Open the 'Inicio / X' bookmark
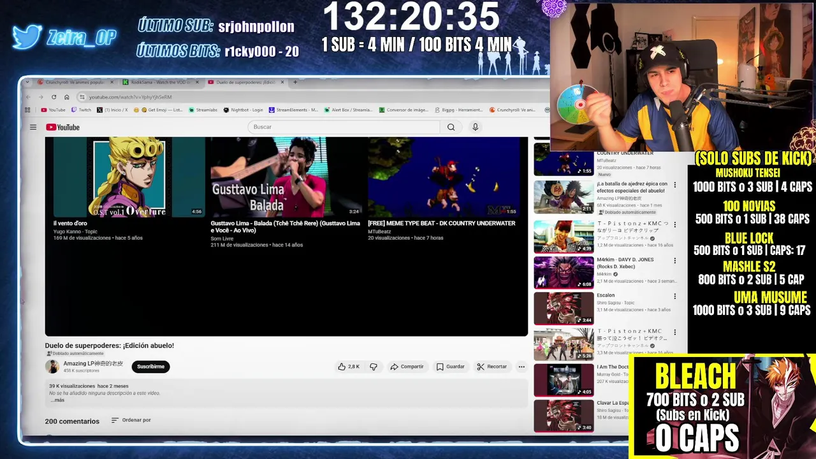Image resolution: width=816 pixels, height=459 pixels. [x=112, y=110]
